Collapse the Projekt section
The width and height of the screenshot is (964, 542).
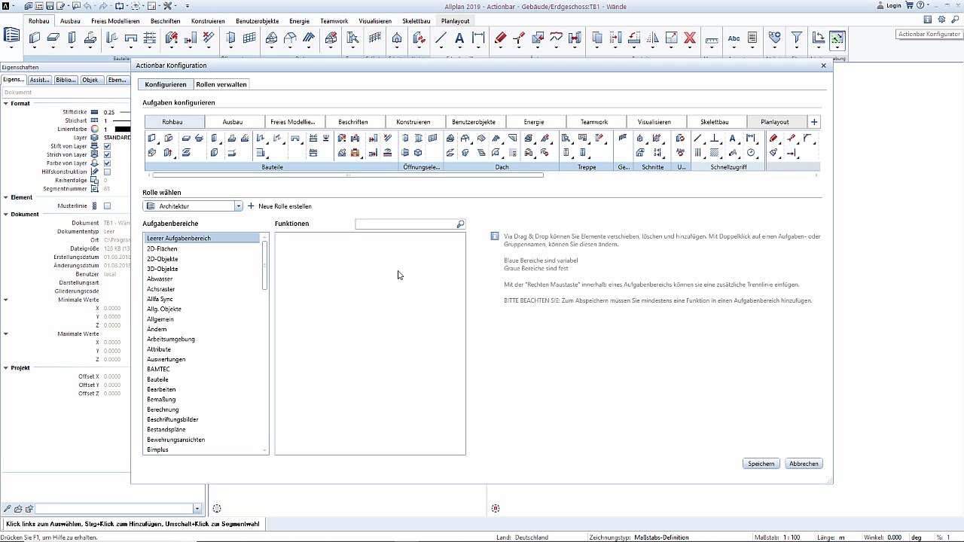point(6,367)
